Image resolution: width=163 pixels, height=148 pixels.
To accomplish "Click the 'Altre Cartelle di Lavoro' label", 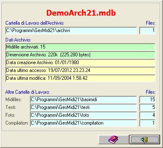I will [27, 92].
